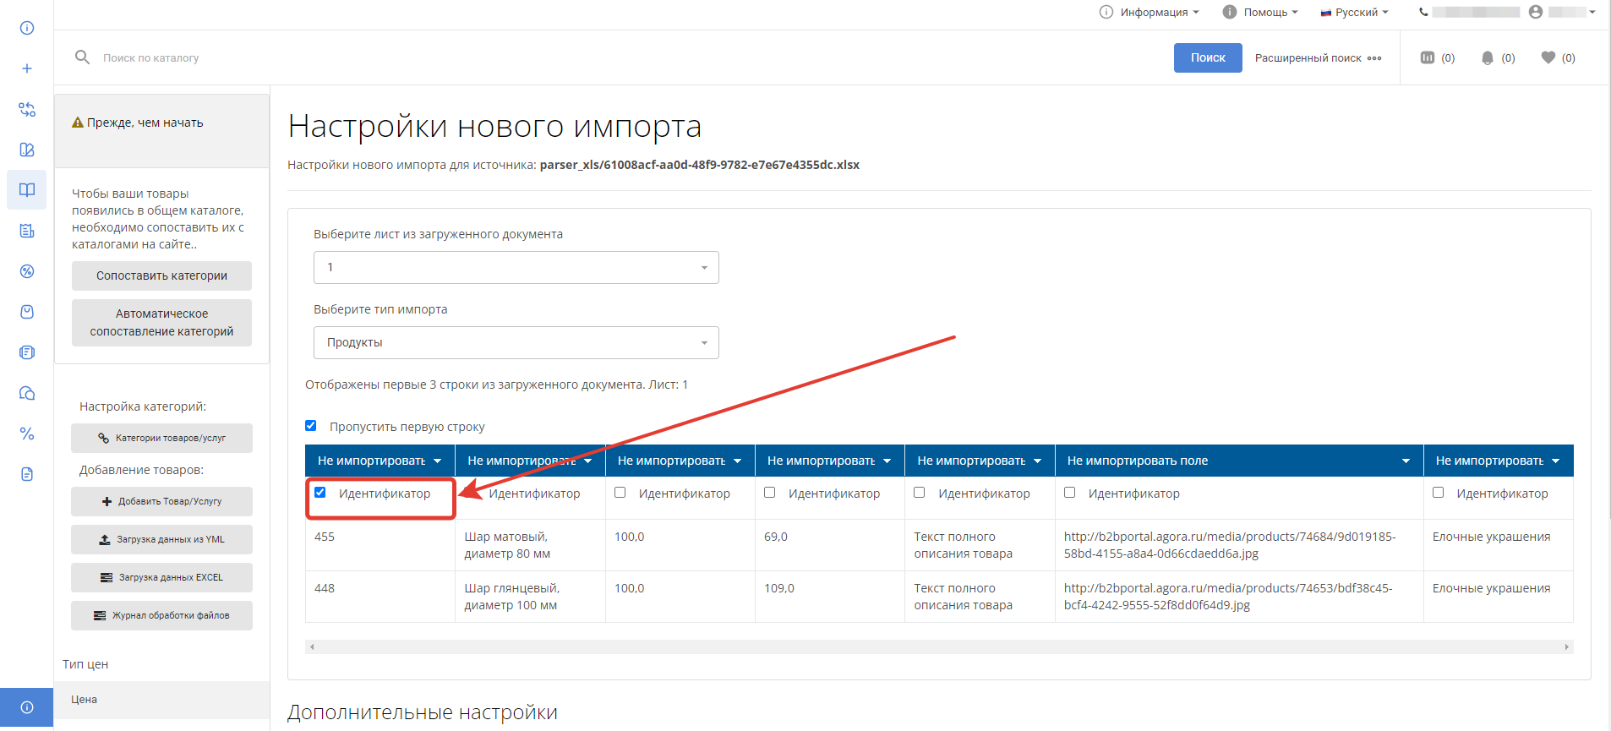Image resolution: width=1611 pixels, height=731 pixels.
Task: Uncheck the first column 'Идентификатор' checkbox
Action: point(320,493)
